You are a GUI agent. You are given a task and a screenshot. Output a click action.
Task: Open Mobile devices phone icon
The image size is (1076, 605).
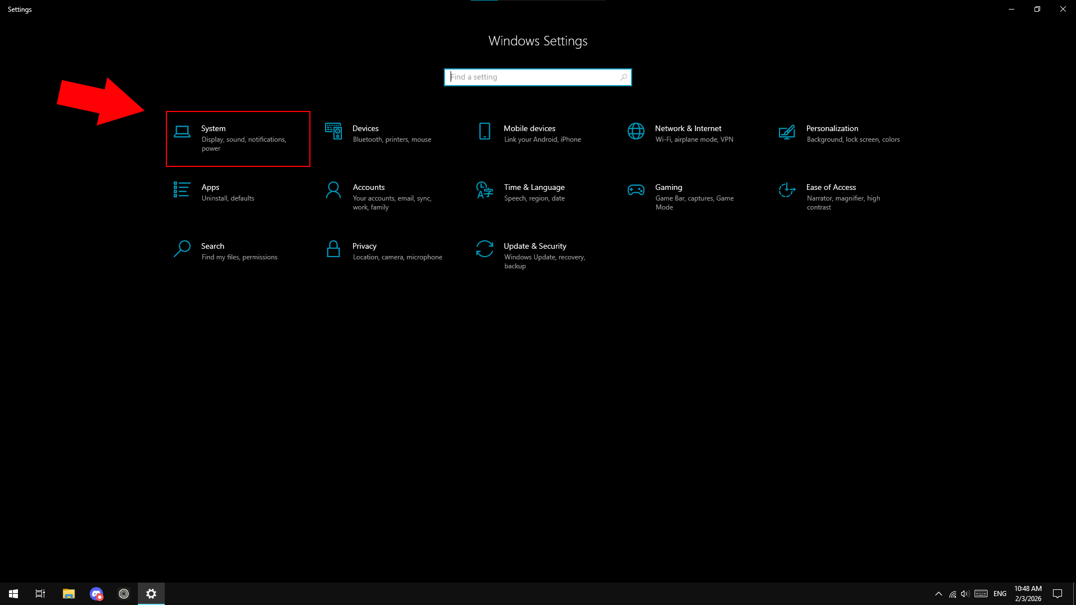(x=485, y=132)
